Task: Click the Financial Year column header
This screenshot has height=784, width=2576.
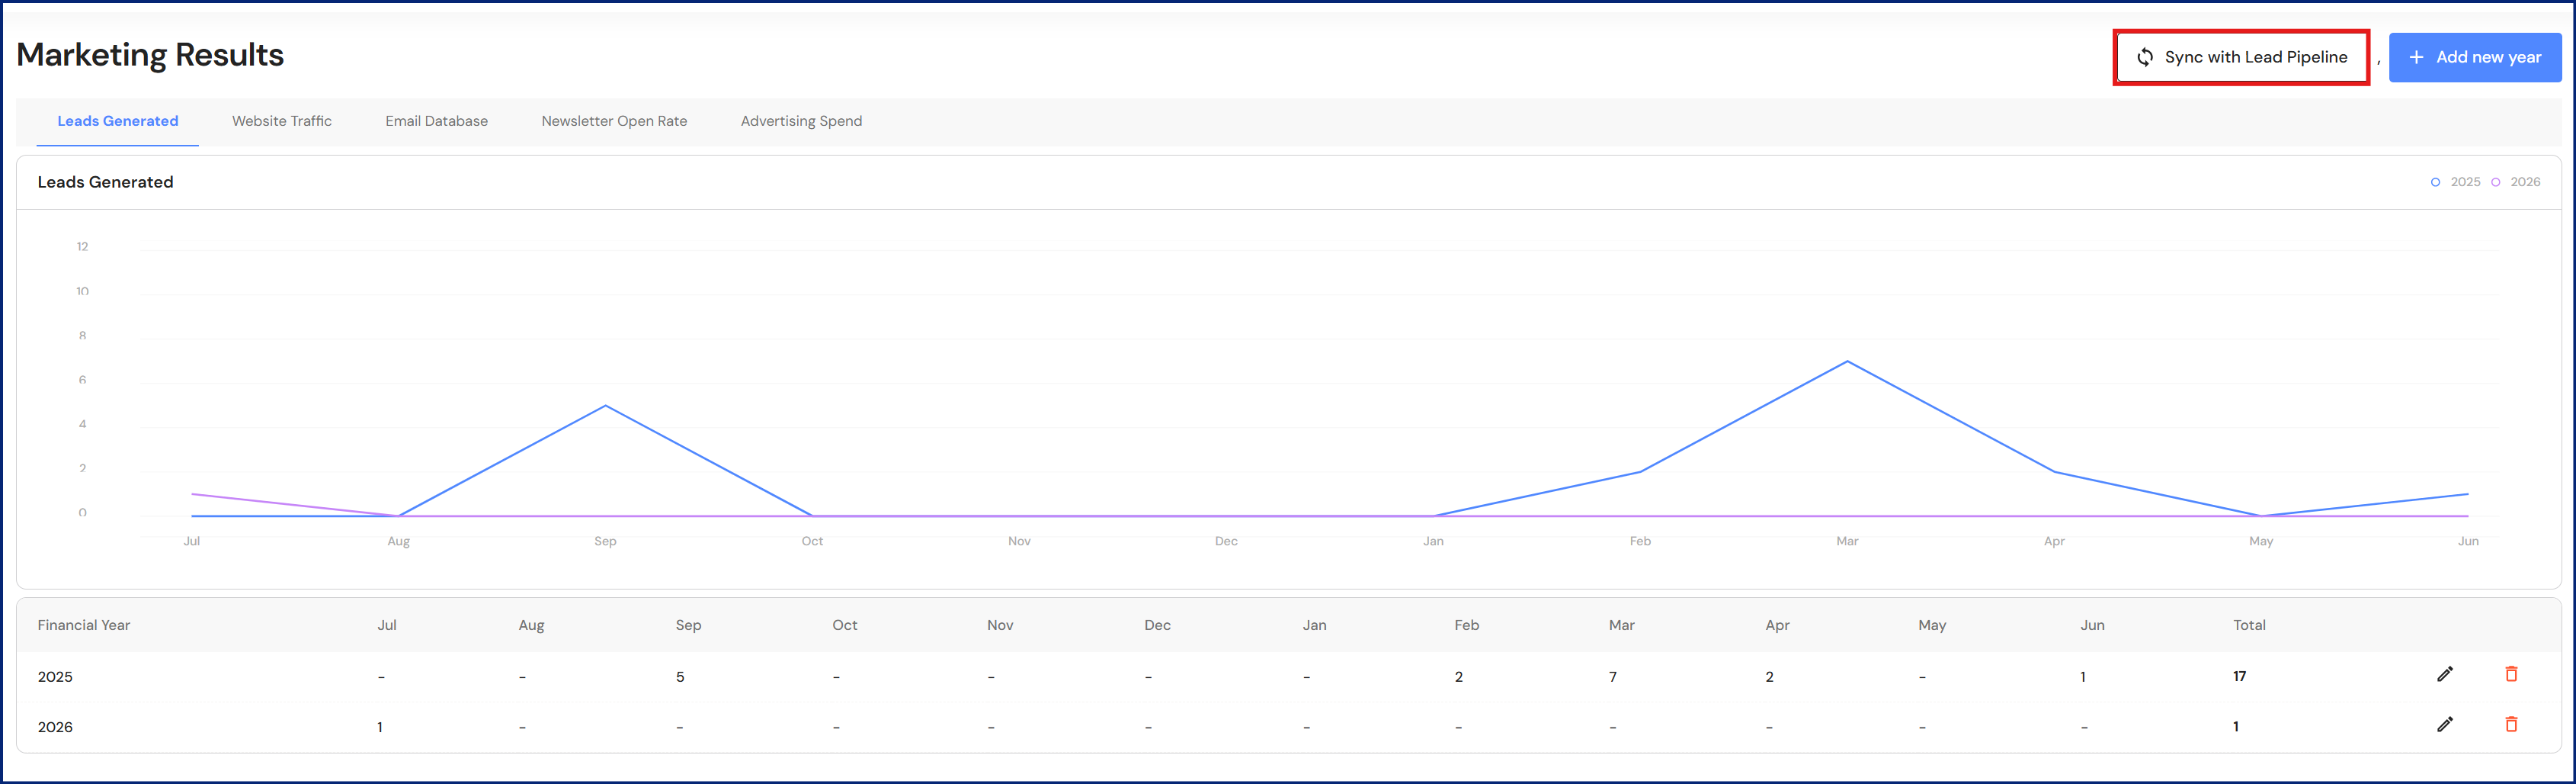Action: click(x=84, y=626)
